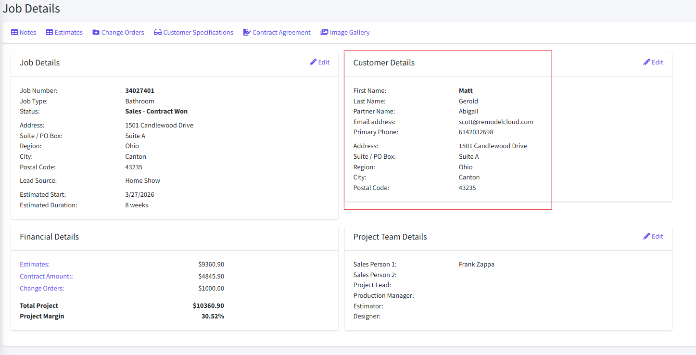Viewport: 696px width, 355px height.
Task: Switch to the Contract Agreement tab label
Action: click(x=281, y=33)
